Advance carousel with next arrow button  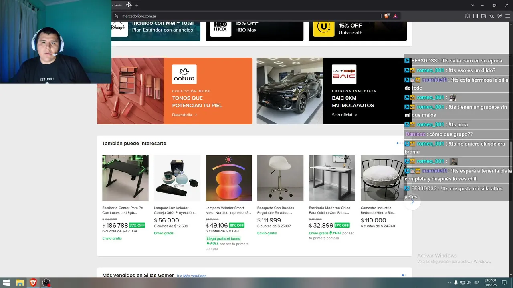[412, 202]
